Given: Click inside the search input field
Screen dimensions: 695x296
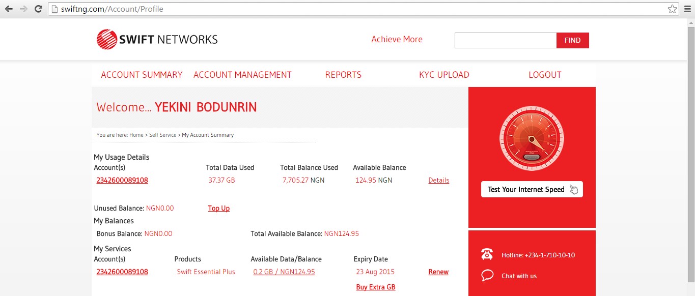Looking at the screenshot, I should [505, 40].
